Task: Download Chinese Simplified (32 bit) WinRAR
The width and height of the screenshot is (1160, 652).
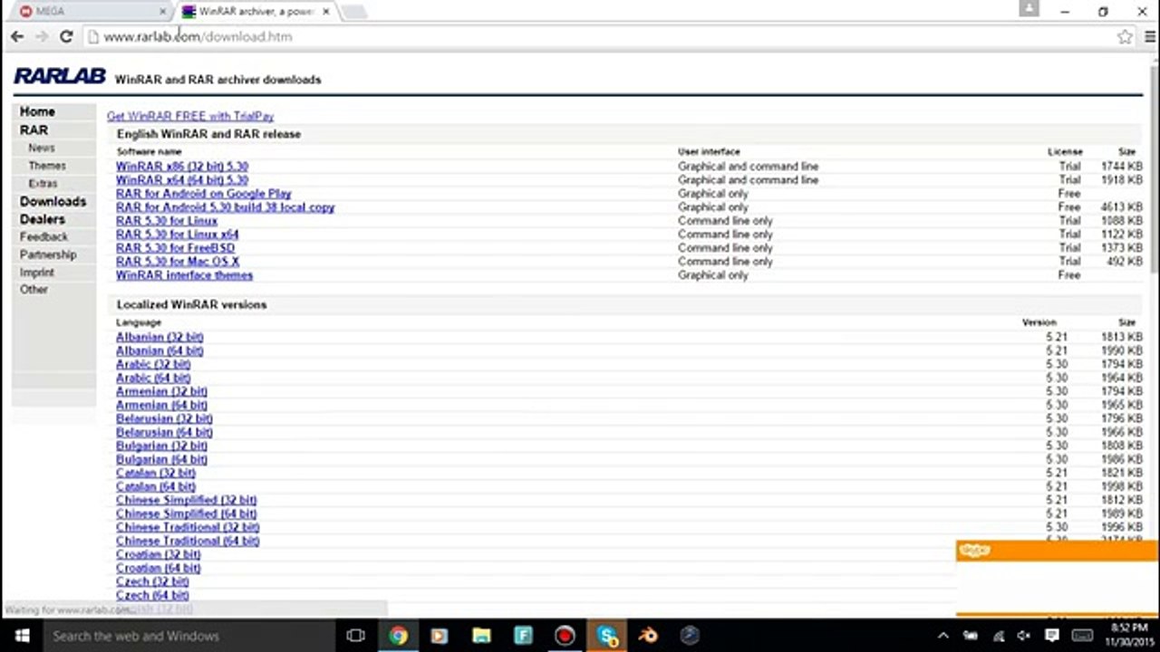Action: [x=186, y=500]
